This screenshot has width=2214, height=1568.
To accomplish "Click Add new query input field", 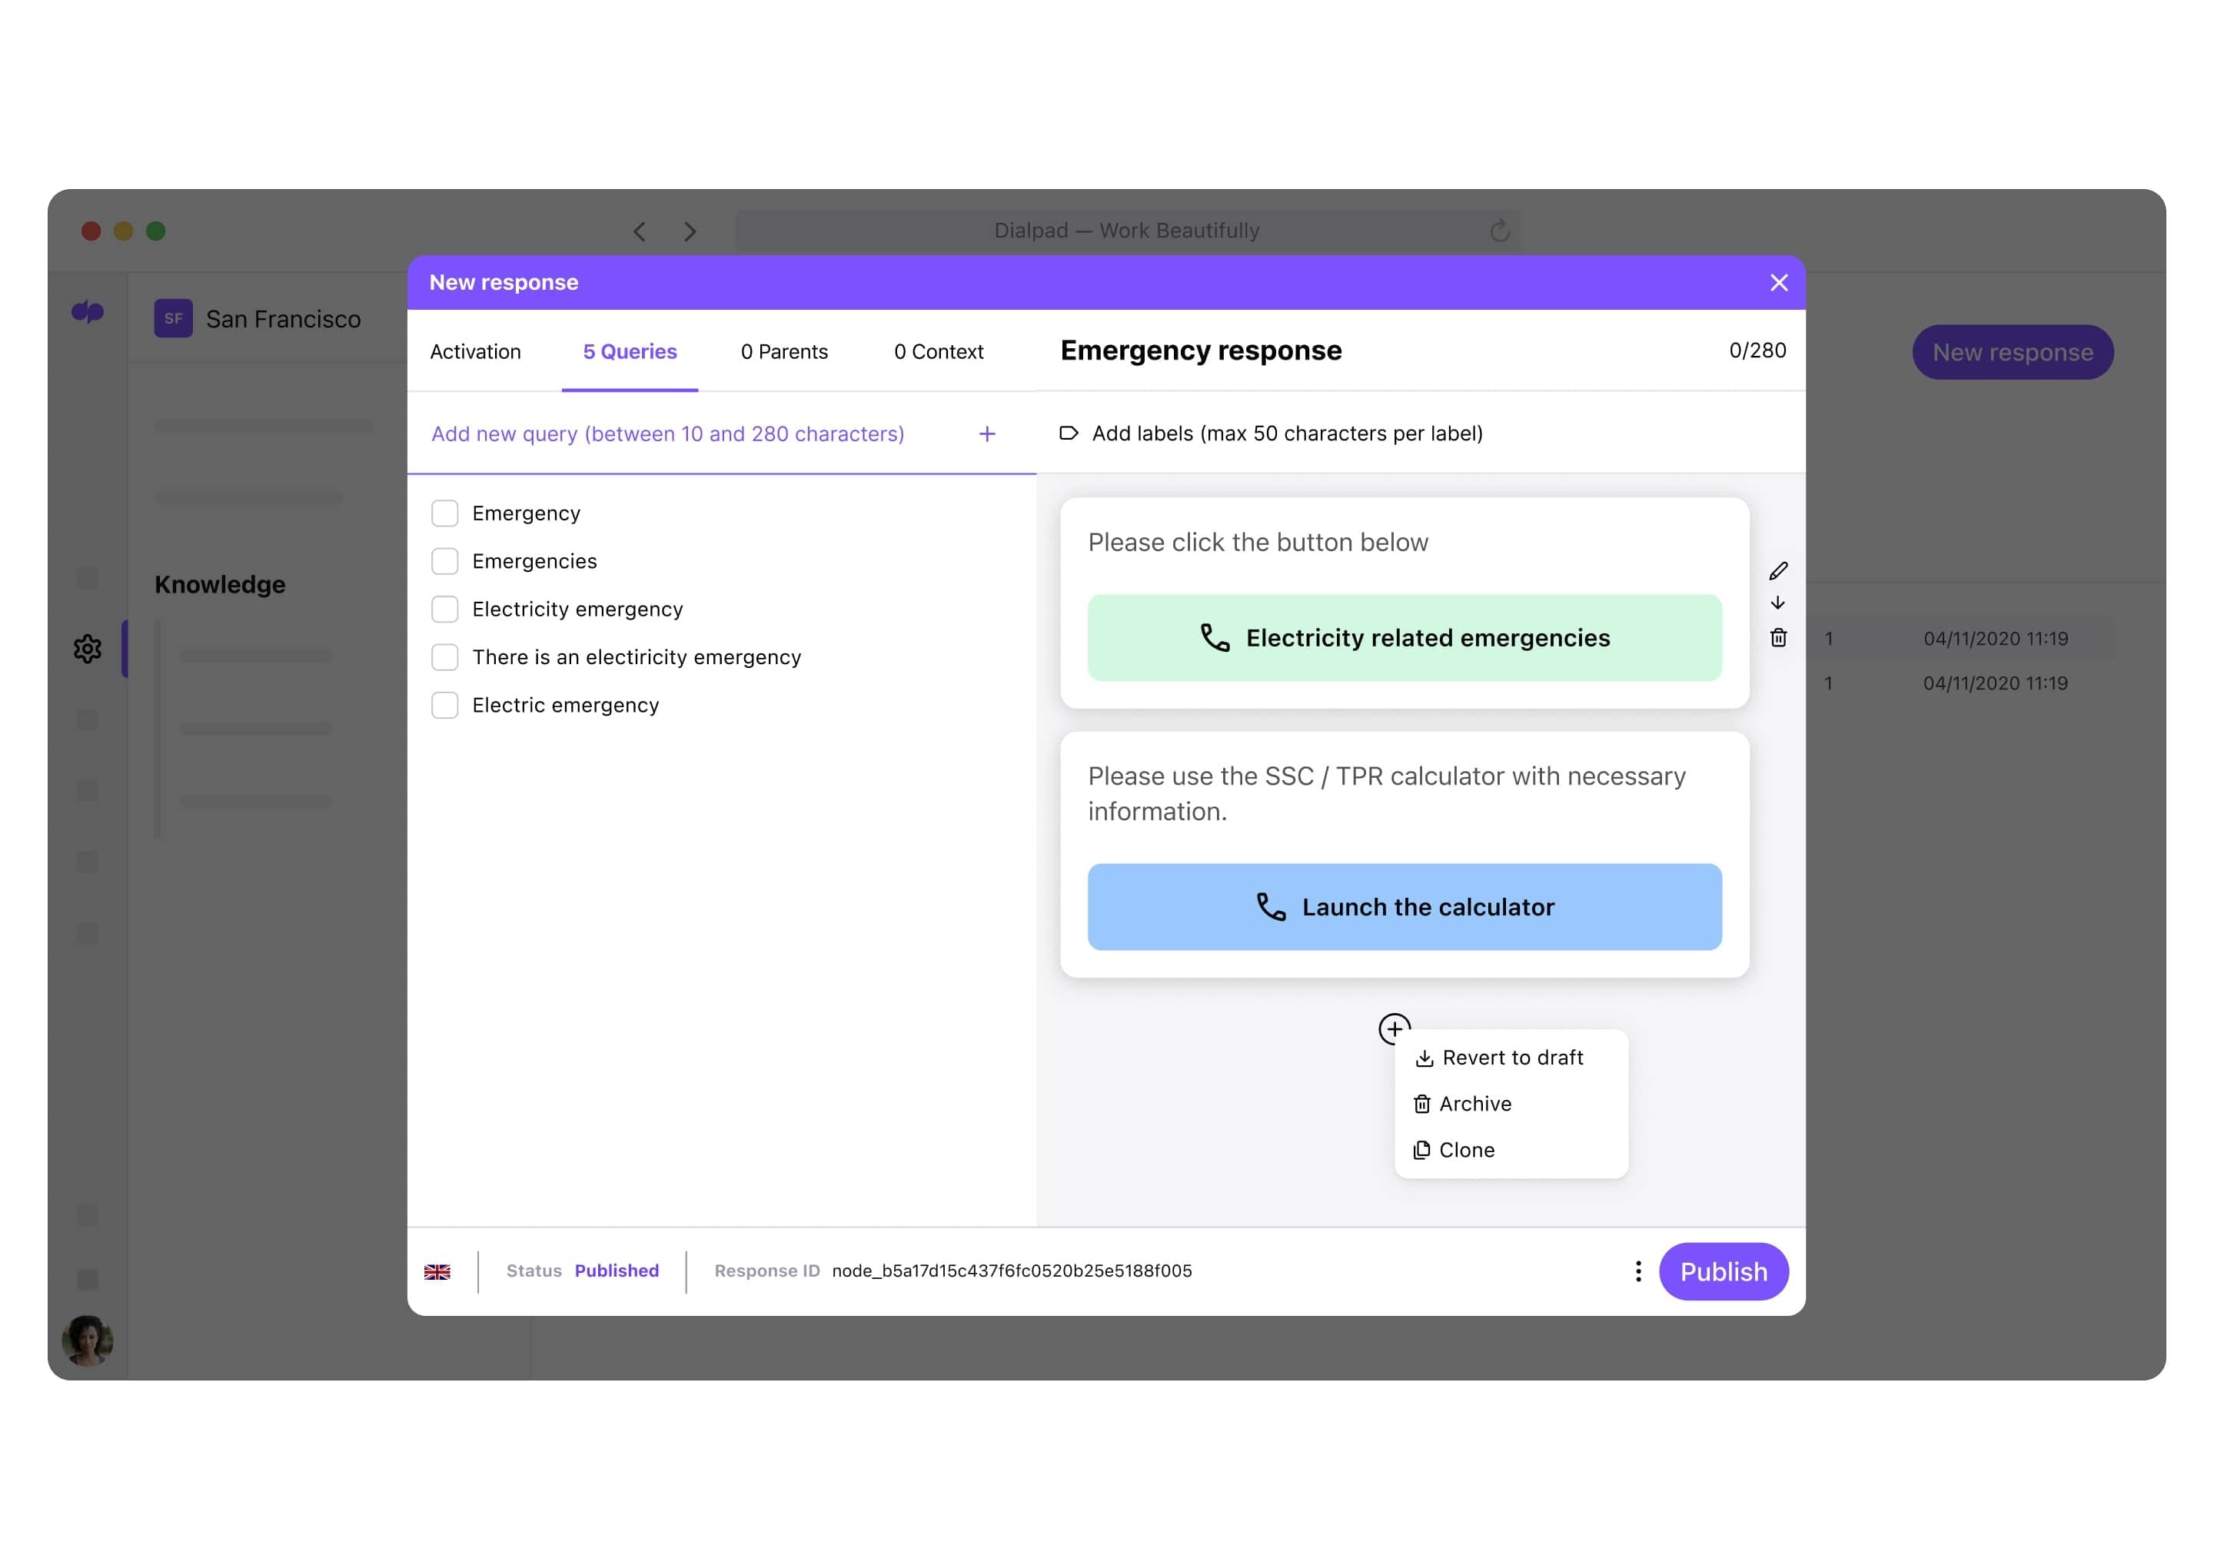I will tap(706, 433).
